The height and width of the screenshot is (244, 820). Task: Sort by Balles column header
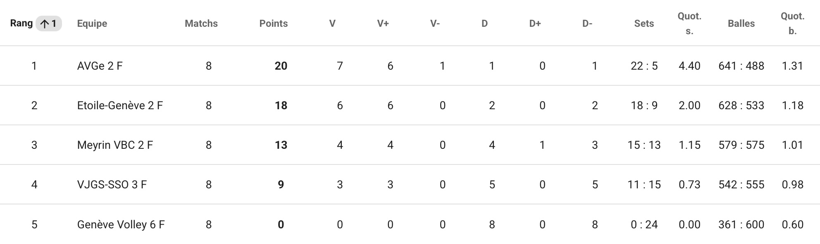741,23
